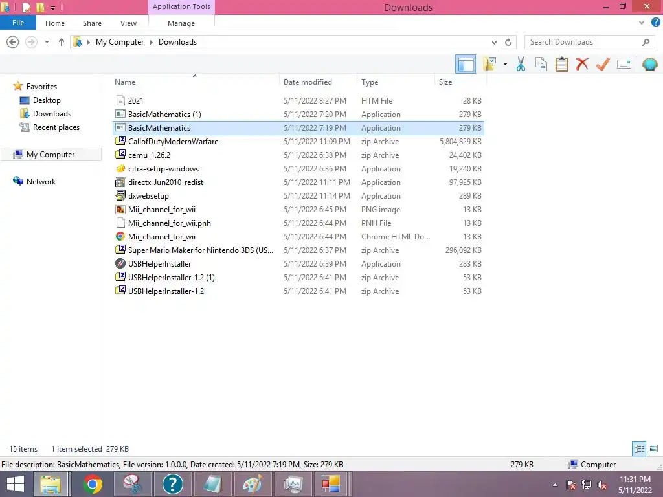This screenshot has height=497, width=663.
Task: Click My Computer in the address bar
Action: coord(120,42)
